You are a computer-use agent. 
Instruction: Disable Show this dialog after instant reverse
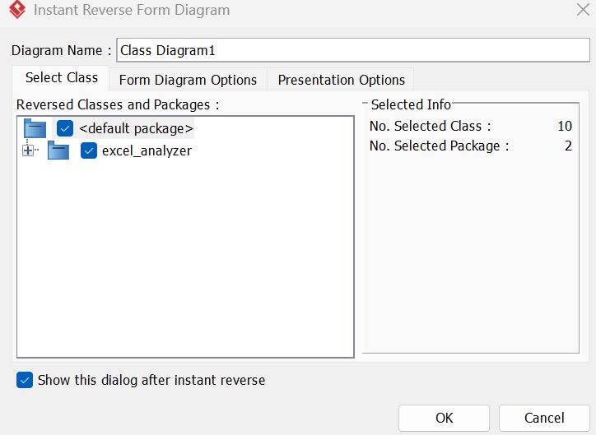pyautogui.click(x=25, y=380)
